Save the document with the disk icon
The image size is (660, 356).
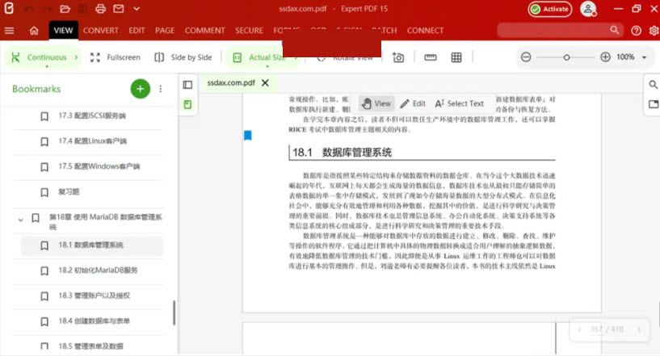click(82, 9)
